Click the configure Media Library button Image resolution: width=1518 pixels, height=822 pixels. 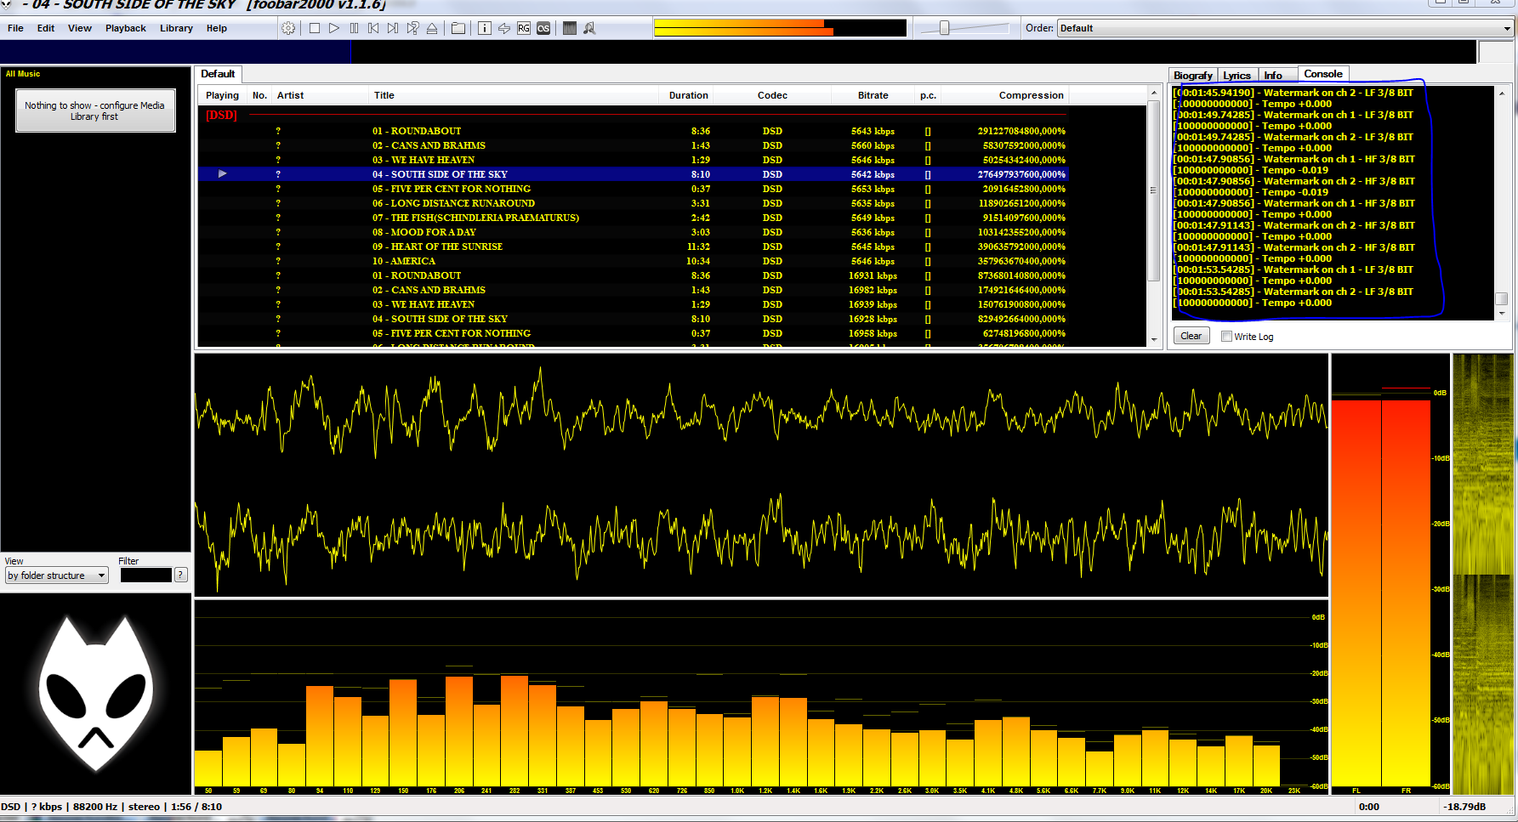pyautogui.click(x=95, y=111)
